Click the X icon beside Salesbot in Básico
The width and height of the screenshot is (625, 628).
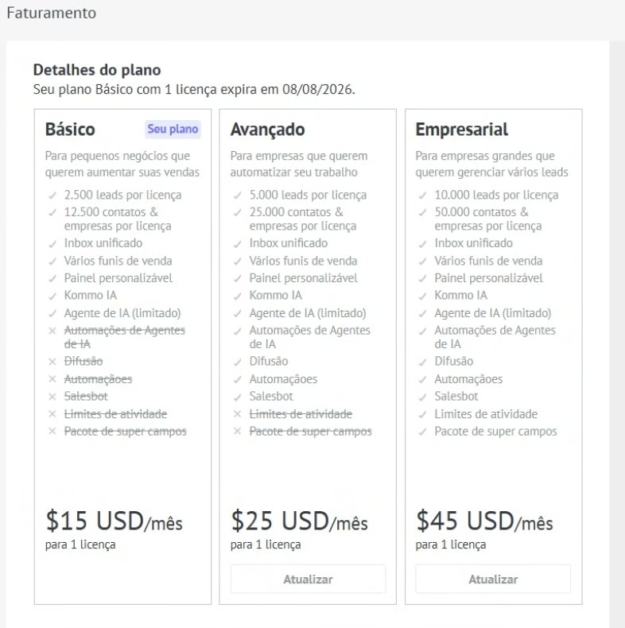point(52,397)
